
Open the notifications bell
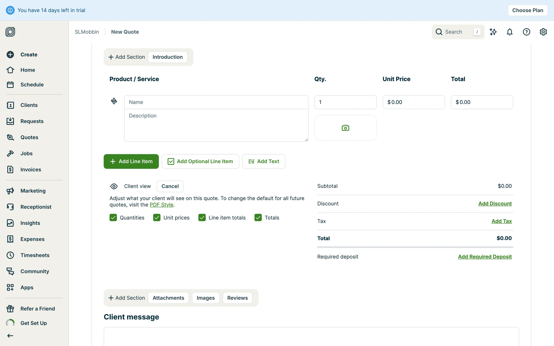[x=510, y=32]
